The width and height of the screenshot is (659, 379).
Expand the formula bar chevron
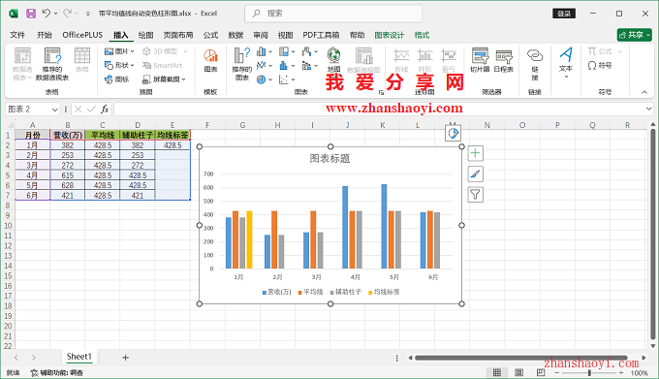(649, 110)
